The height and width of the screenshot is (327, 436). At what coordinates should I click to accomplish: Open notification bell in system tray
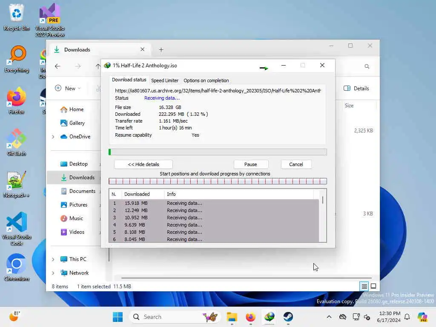coord(407,317)
